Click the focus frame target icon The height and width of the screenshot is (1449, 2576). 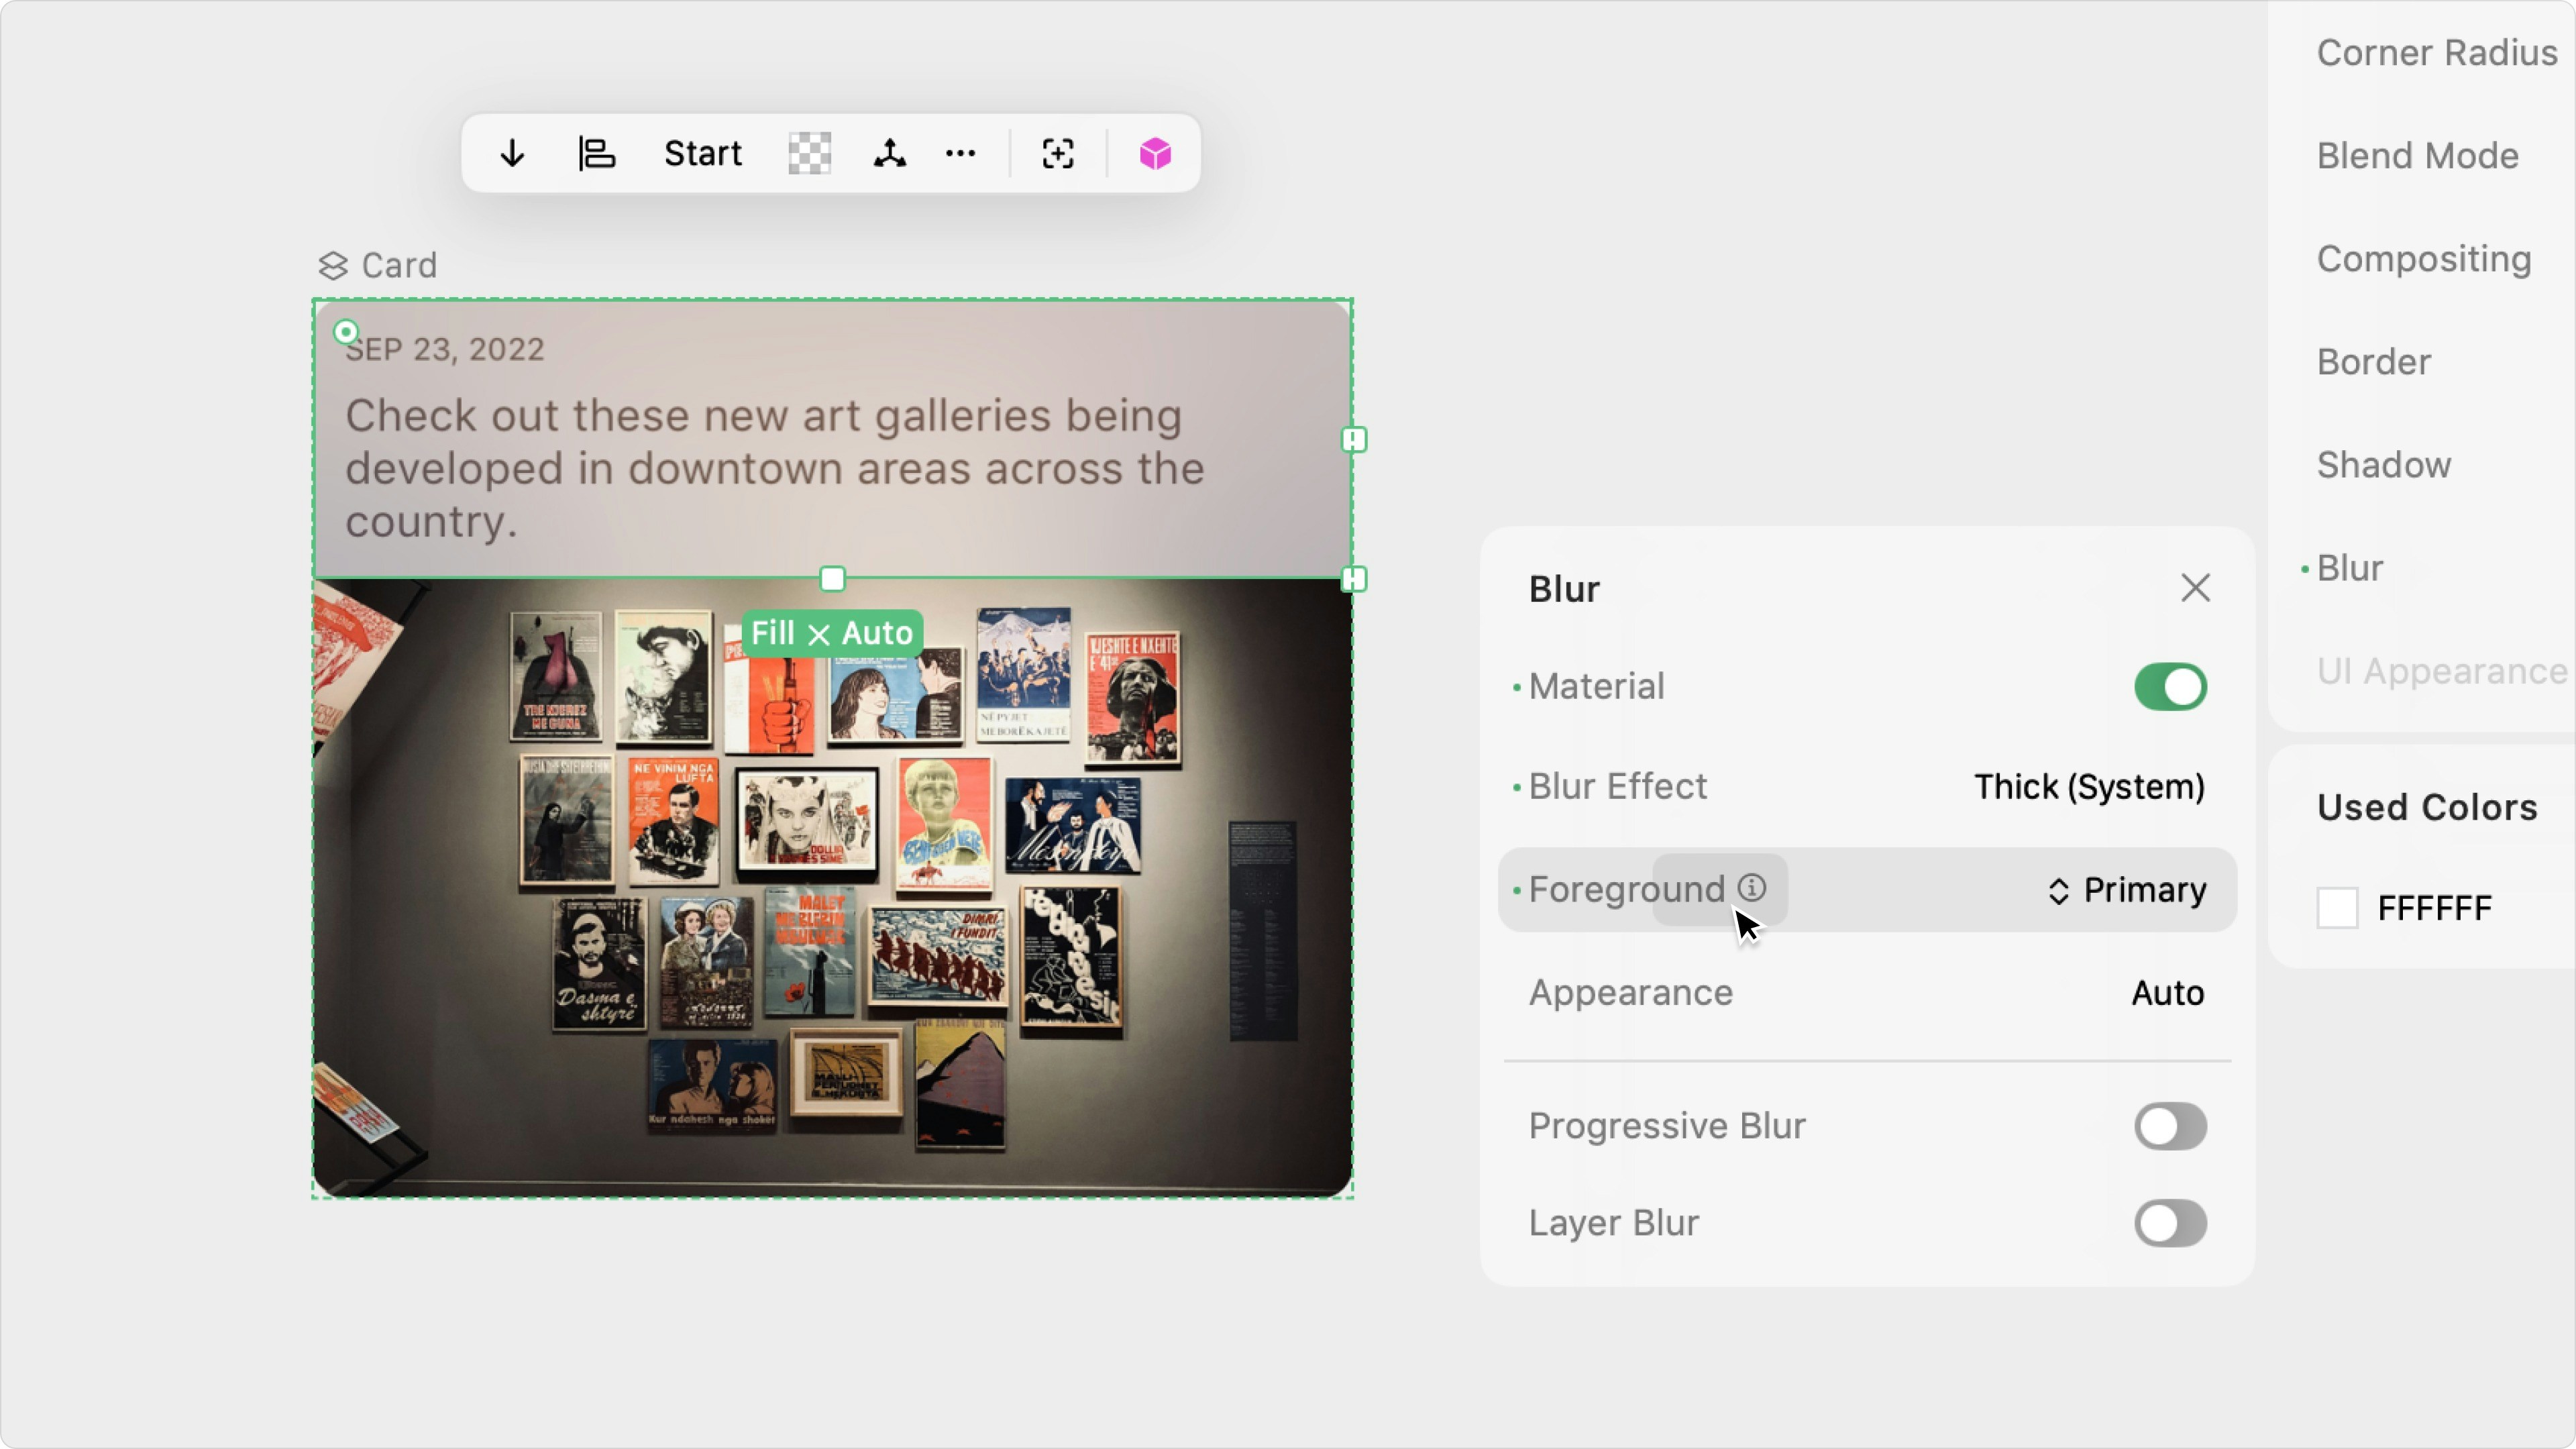coord(1058,154)
